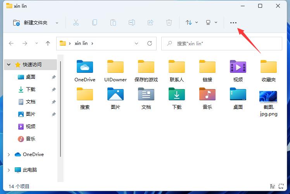Viewport: 290px width, 194px height.
Task: Open the See more three-dots menu
Action: tap(233, 23)
